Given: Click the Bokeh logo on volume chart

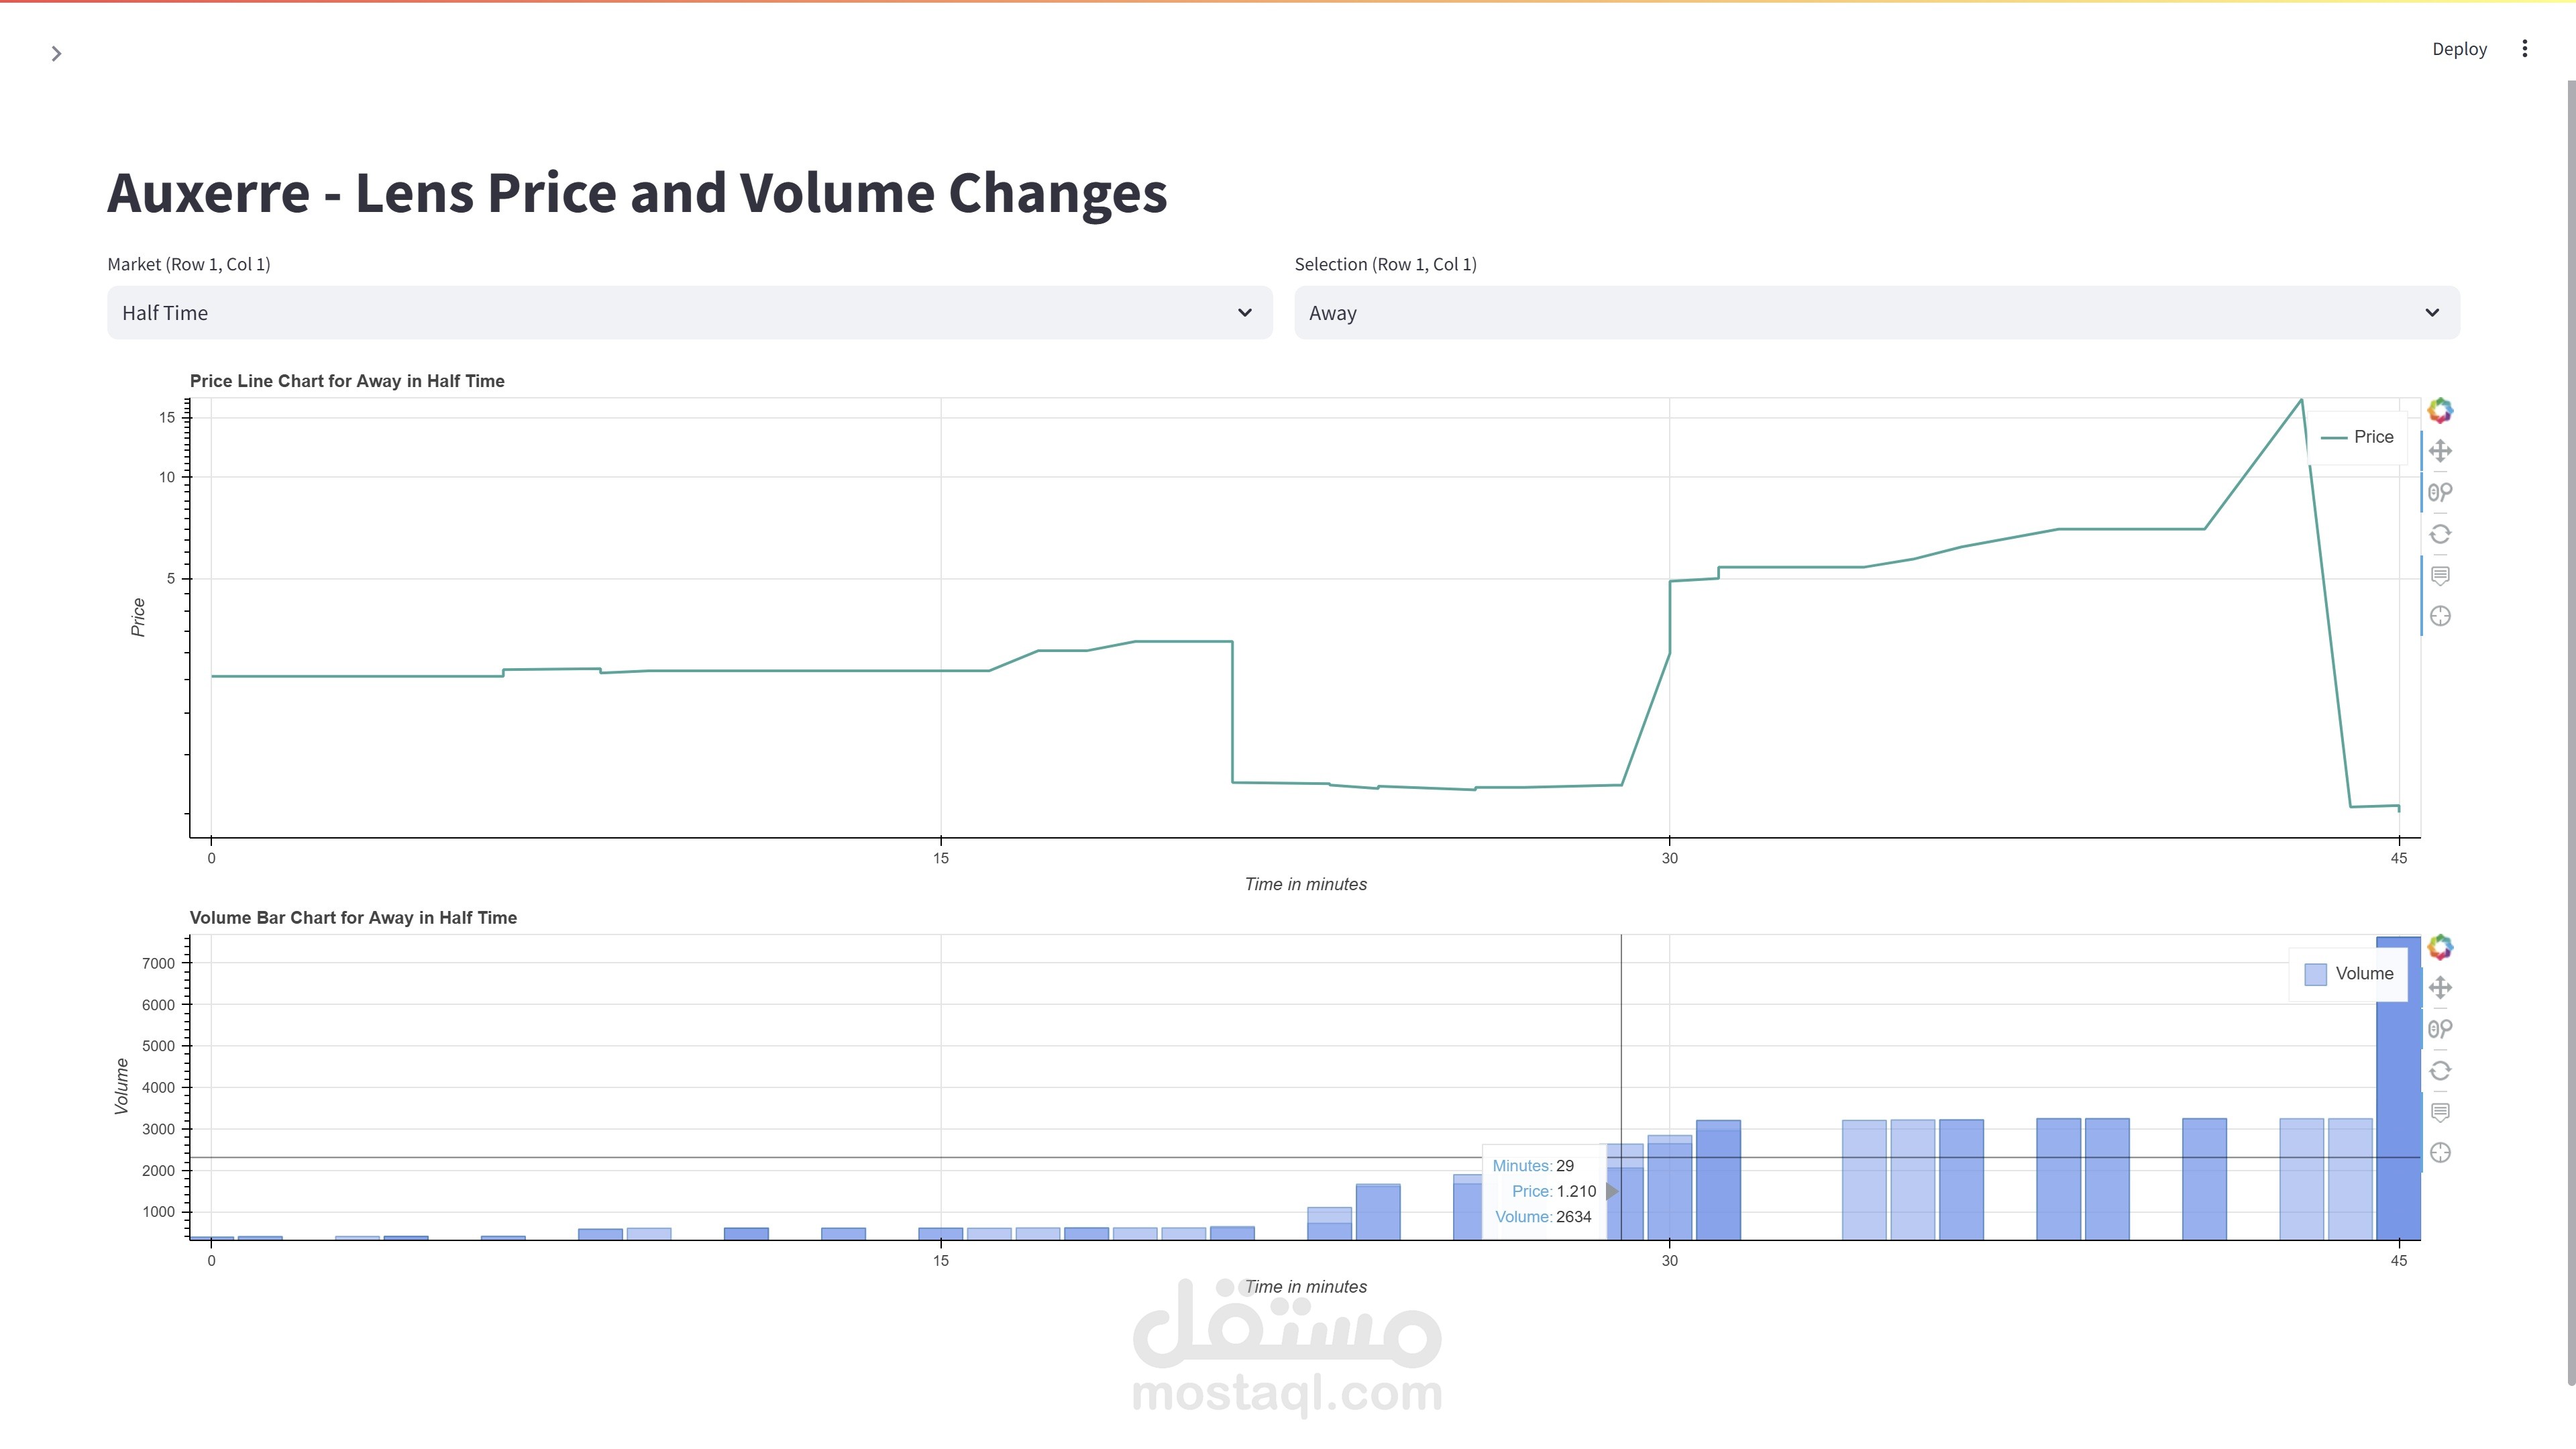Looking at the screenshot, I should click(x=2440, y=947).
